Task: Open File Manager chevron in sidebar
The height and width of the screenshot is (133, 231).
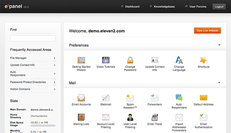Action: pyautogui.click(x=54, y=58)
